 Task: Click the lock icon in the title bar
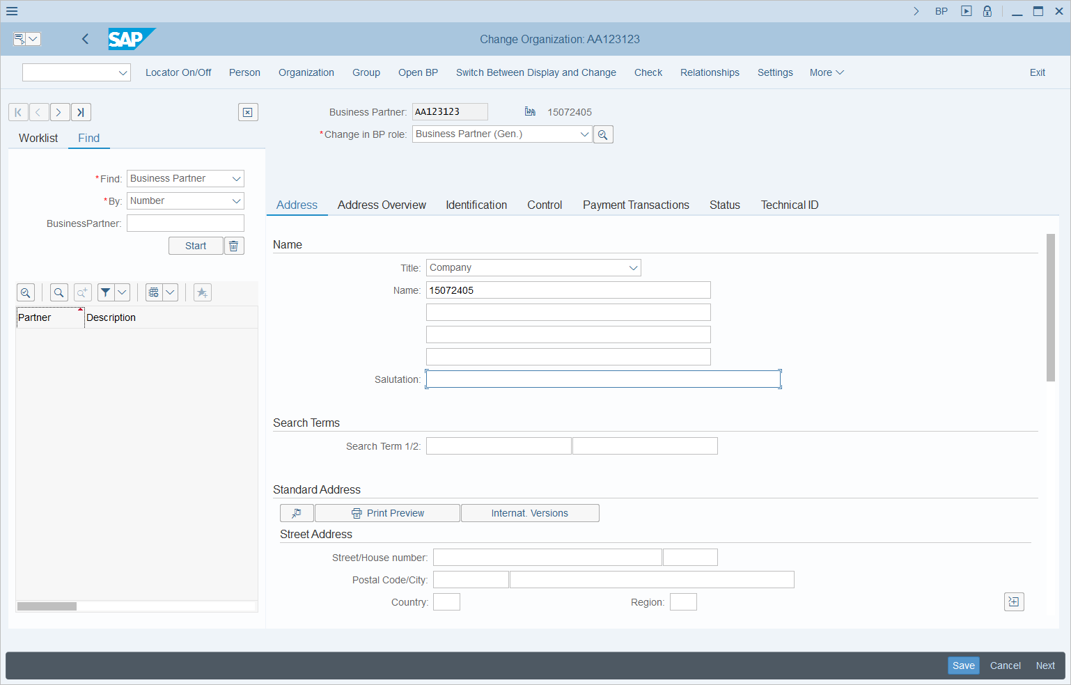pyautogui.click(x=987, y=11)
